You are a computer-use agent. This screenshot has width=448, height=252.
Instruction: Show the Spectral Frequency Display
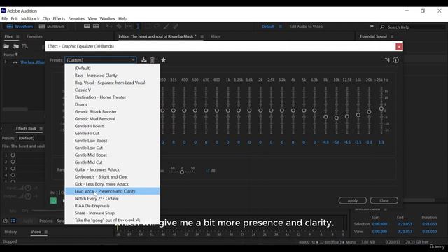[87, 27]
